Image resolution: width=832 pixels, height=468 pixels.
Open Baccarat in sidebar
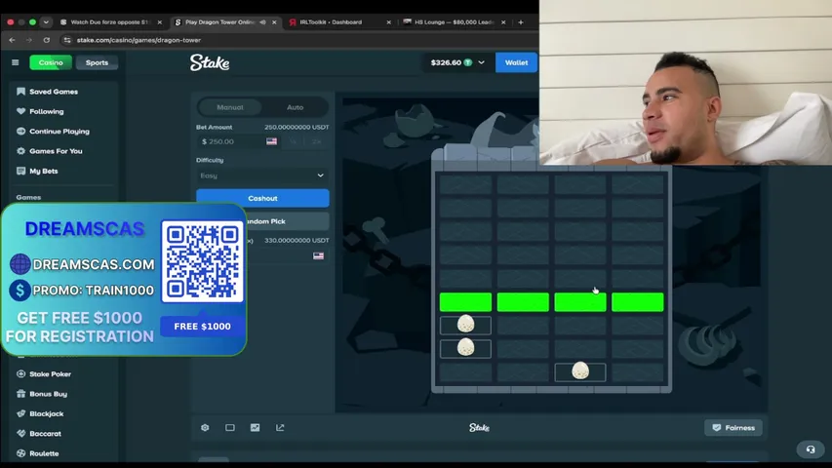pyautogui.click(x=45, y=434)
